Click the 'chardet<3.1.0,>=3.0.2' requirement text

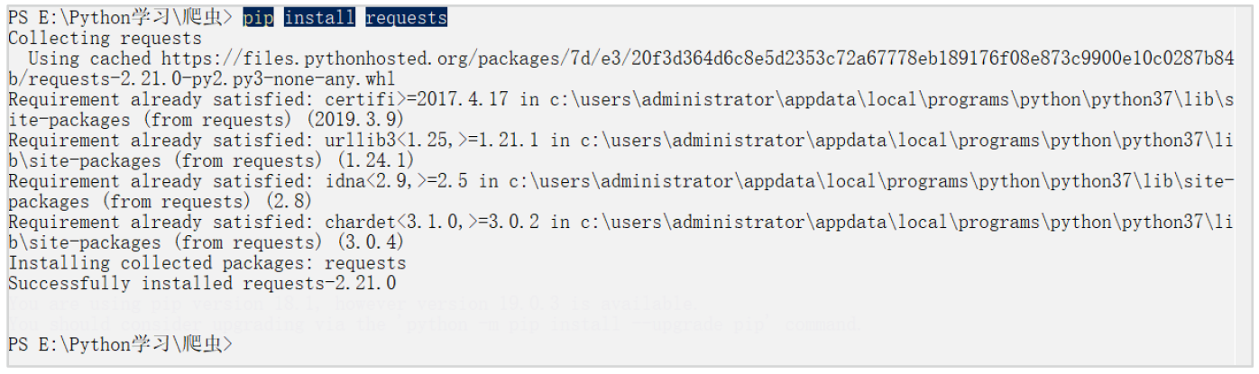click(432, 223)
